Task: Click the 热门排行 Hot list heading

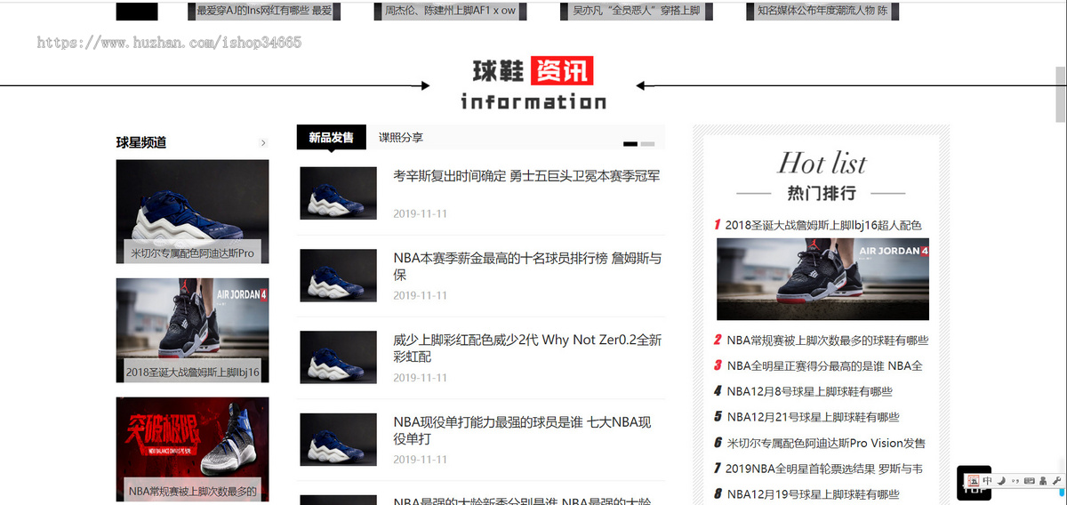Action: pos(822,174)
